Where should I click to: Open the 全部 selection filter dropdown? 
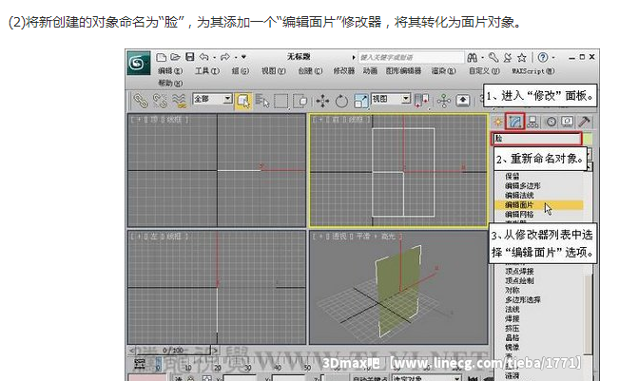click(212, 99)
